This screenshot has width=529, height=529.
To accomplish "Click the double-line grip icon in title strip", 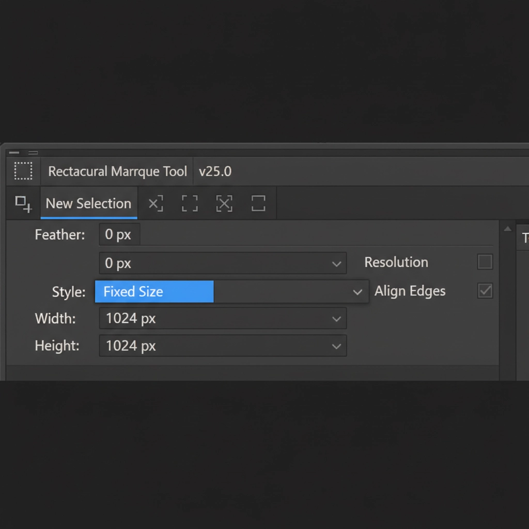I will pos(33,153).
